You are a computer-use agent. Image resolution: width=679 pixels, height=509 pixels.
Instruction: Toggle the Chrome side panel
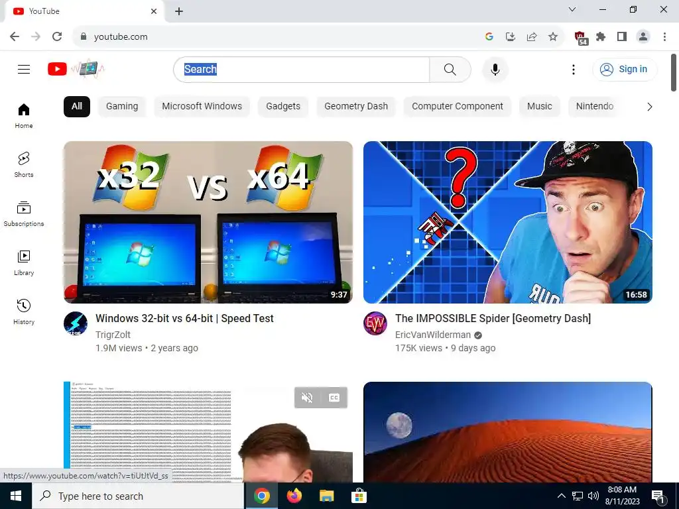click(622, 37)
